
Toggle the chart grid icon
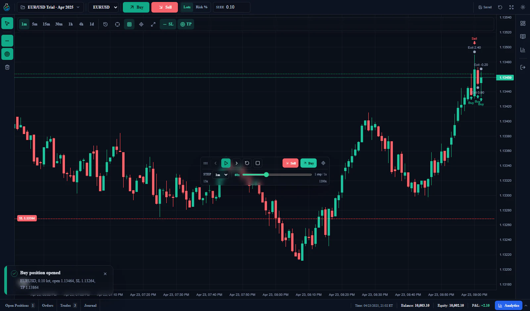coord(129,24)
